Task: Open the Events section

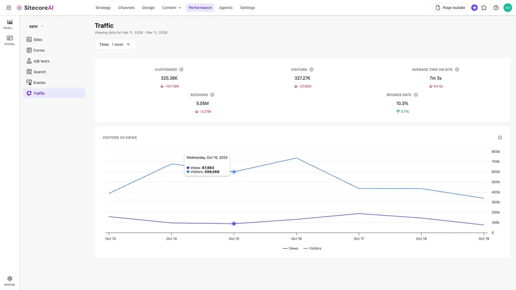Action: click(x=39, y=82)
